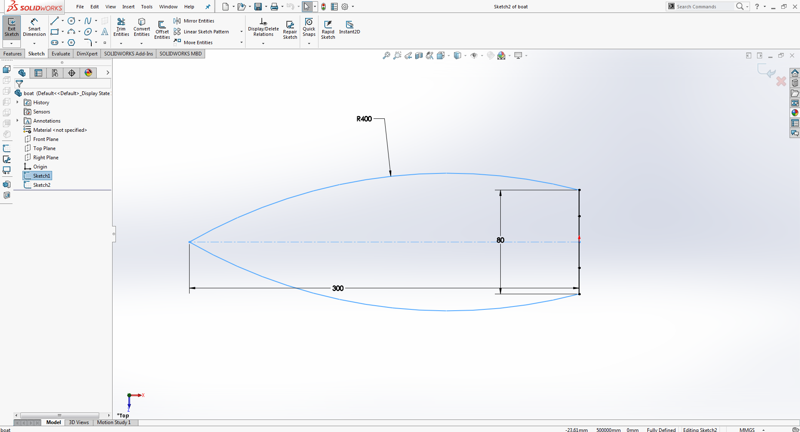Screen dimensions: 800x432
Task: Switch to the Motion Study 1 tab
Action: [114, 422]
